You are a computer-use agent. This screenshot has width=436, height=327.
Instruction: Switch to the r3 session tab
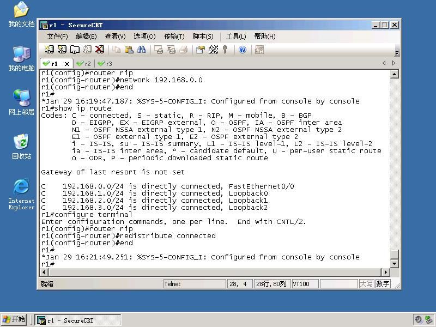105,64
